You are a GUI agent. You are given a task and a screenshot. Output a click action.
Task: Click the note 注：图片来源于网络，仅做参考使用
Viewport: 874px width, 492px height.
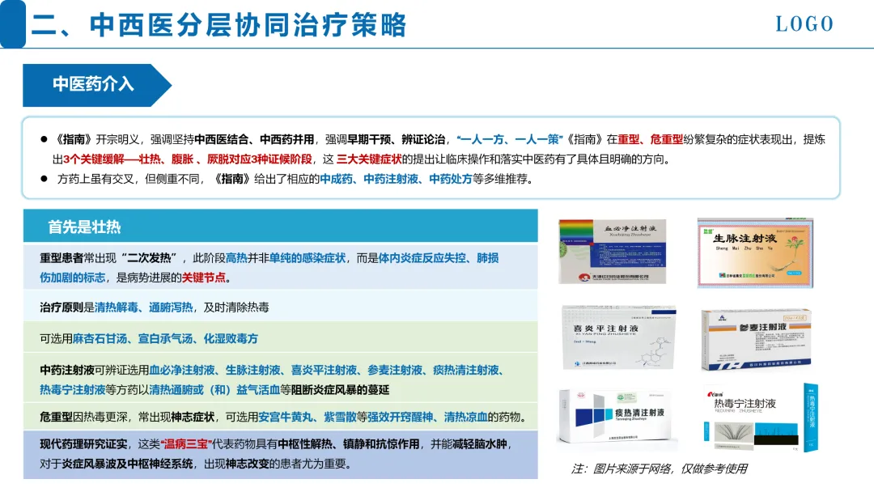coord(659,469)
